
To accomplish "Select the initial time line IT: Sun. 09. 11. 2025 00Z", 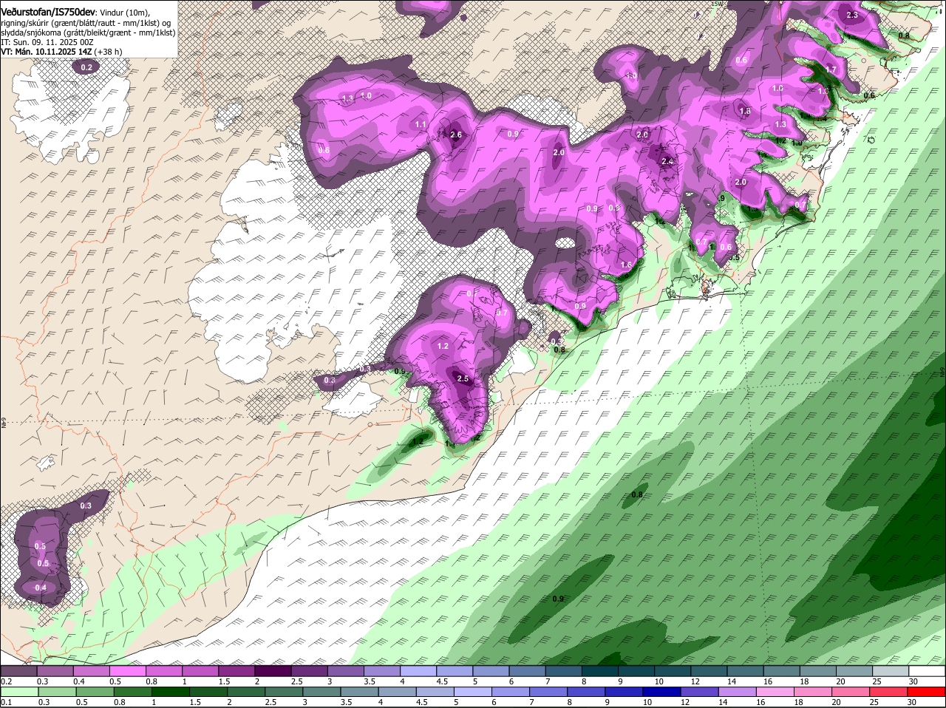I will point(47,42).
